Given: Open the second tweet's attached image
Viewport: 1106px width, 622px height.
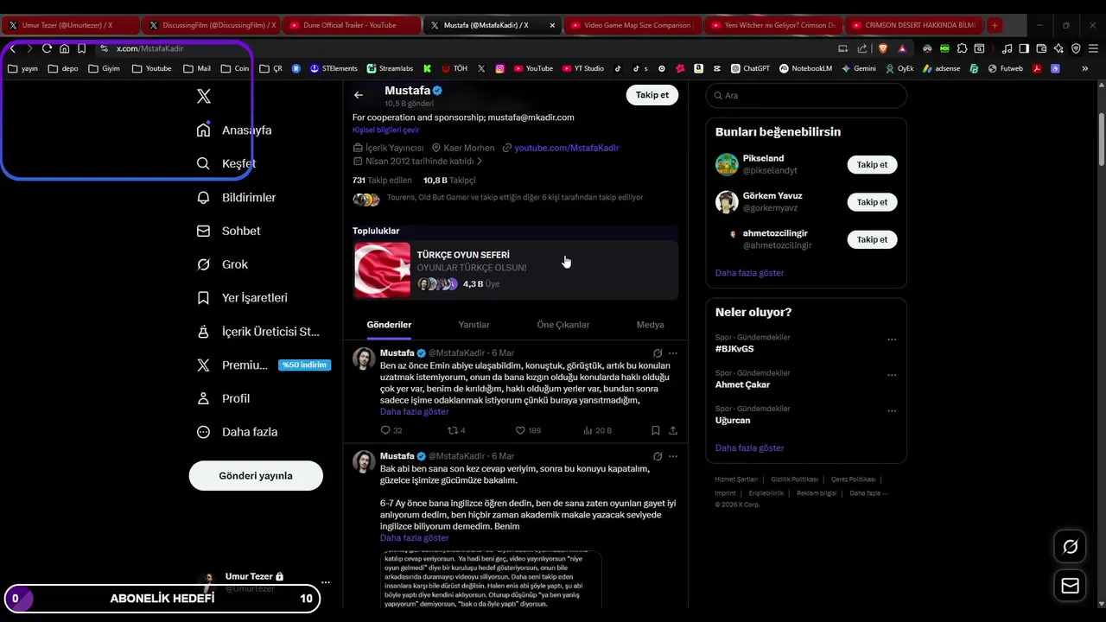Looking at the screenshot, I should (491, 579).
